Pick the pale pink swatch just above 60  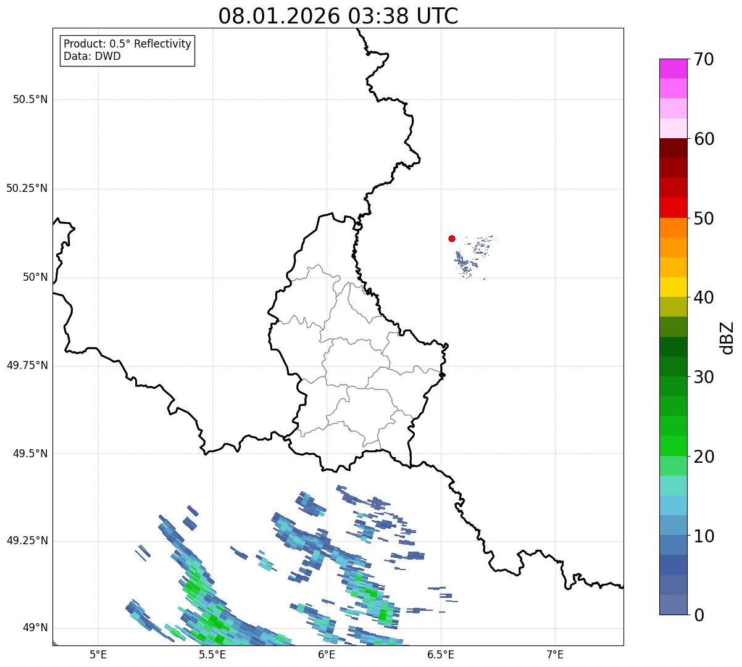click(x=673, y=128)
